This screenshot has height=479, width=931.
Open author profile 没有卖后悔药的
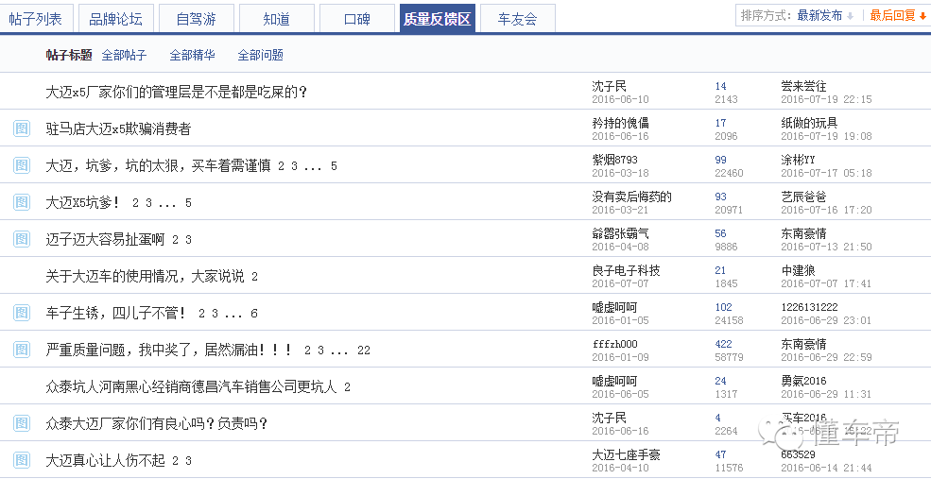pos(631,197)
